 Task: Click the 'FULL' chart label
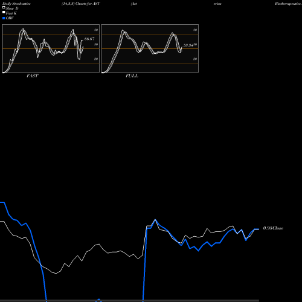pyautogui.click(x=132, y=76)
